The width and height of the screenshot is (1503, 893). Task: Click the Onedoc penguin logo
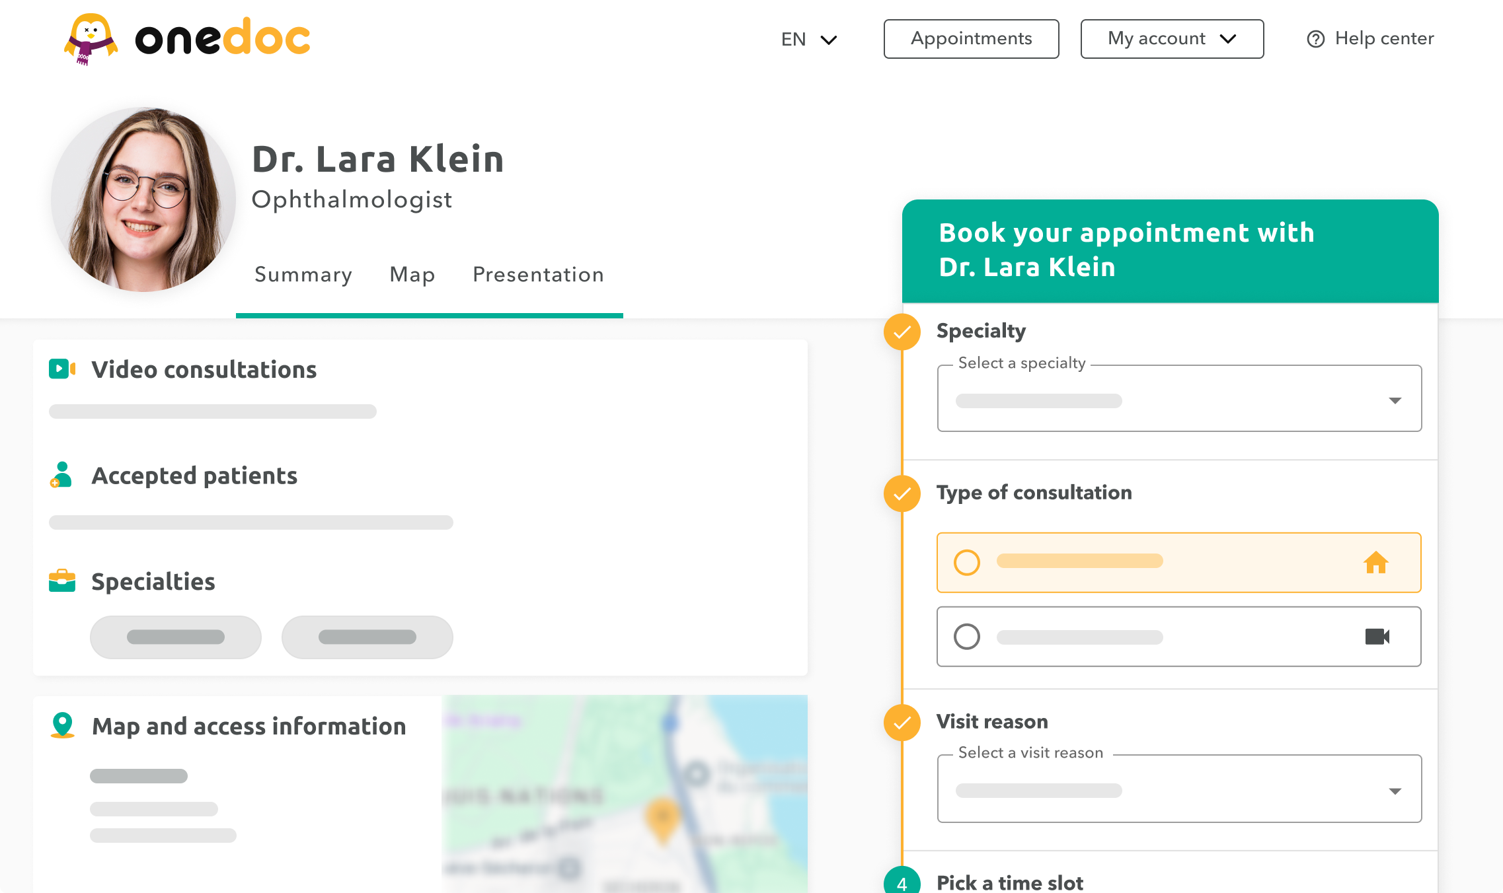pyautogui.click(x=91, y=40)
